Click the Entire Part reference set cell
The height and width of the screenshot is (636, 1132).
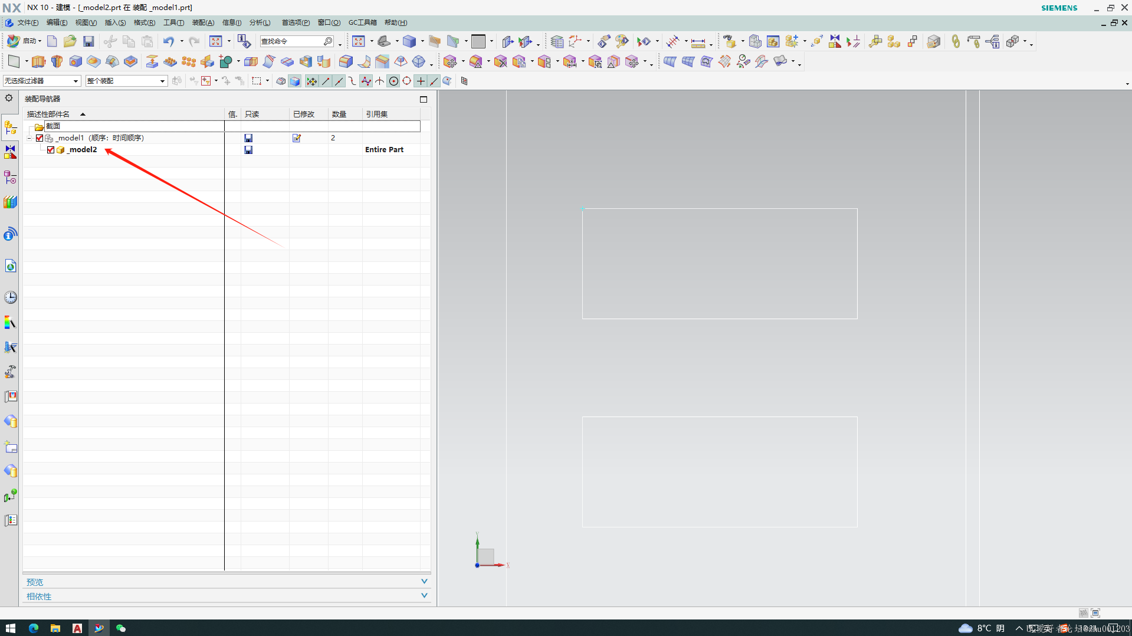pyautogui.click(x=385, y=150)
